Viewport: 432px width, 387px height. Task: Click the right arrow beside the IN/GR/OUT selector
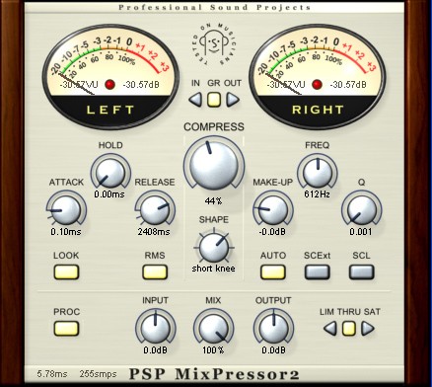coord(233,100)
